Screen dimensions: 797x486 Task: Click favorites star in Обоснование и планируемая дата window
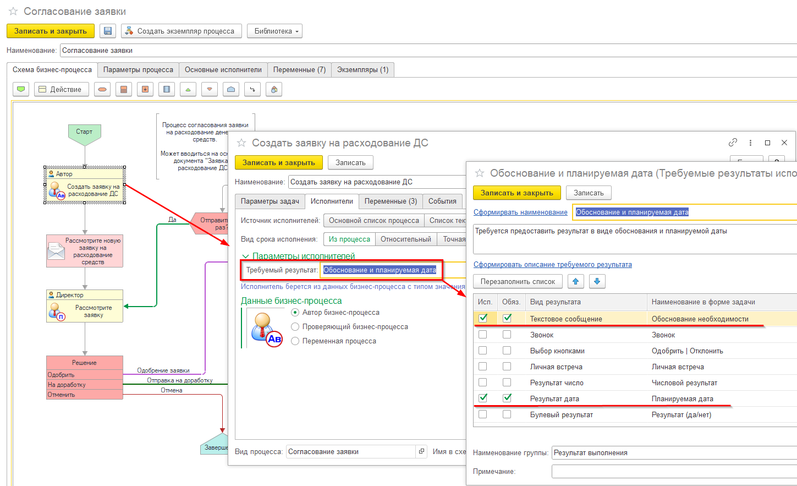480,173
